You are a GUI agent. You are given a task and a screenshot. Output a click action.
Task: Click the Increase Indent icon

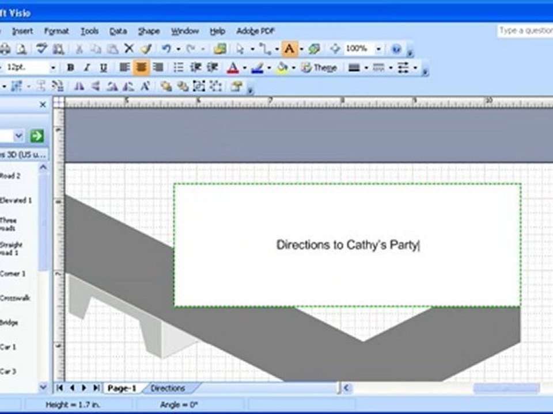click(213, 67)
